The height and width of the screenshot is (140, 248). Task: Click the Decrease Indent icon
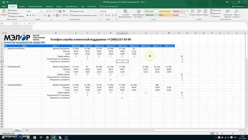[64, 16]
